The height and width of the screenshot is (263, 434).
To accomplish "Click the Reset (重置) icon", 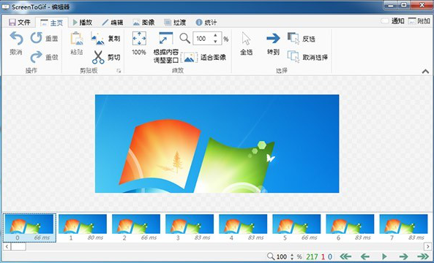I will tap(37, 38).
